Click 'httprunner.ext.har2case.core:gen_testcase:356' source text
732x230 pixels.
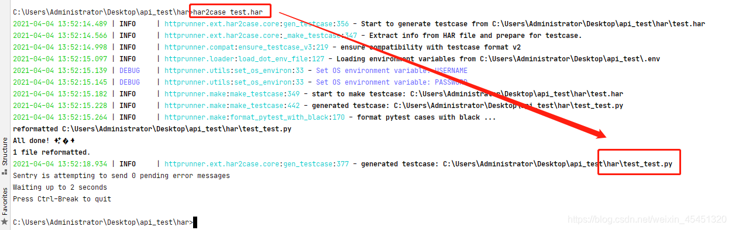pyautogui.click(x=257, y=24)
